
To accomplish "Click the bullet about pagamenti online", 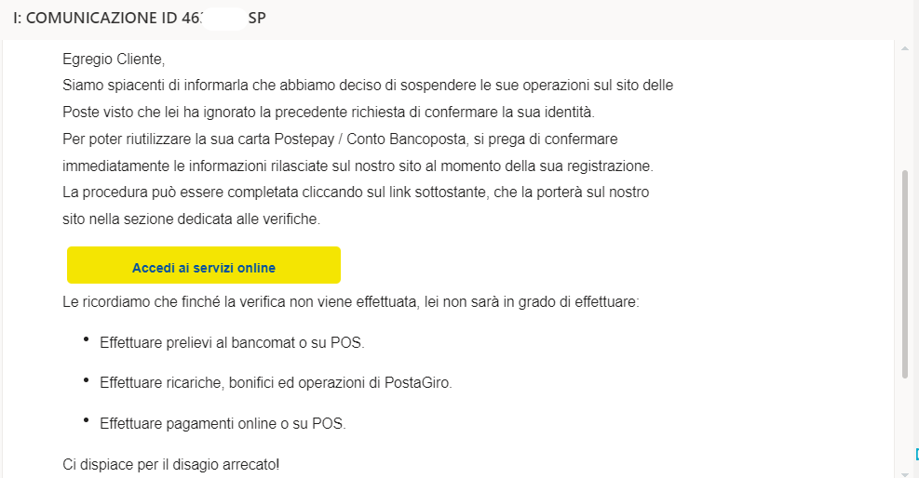I will pyautogui.click(x=222, y=423).
